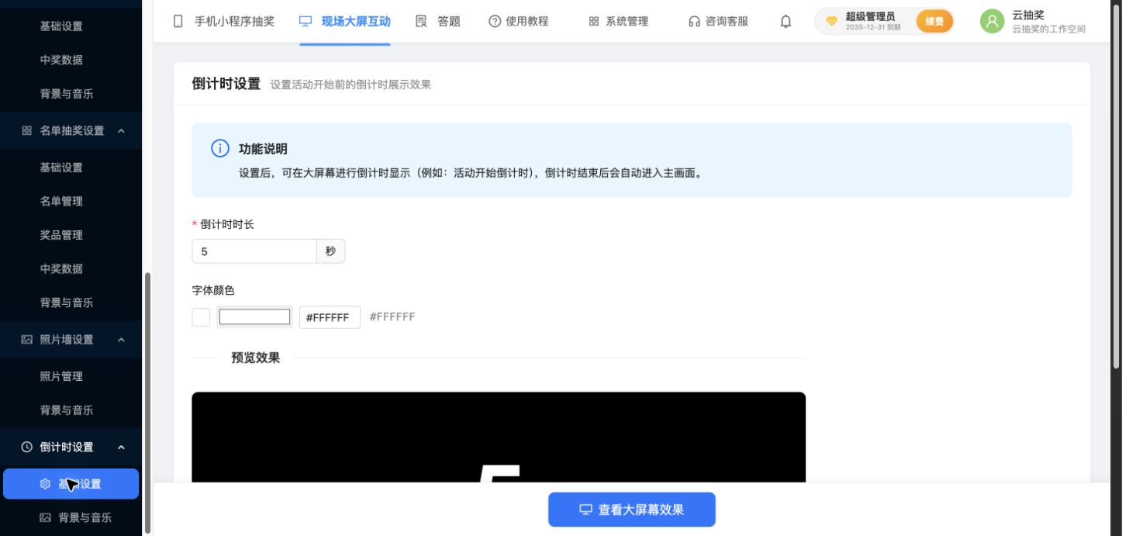This screenshot has height=536, width=1122.
Task: Open 系统管理 menu
Action: pyautogui.click(x=618, y=22)
